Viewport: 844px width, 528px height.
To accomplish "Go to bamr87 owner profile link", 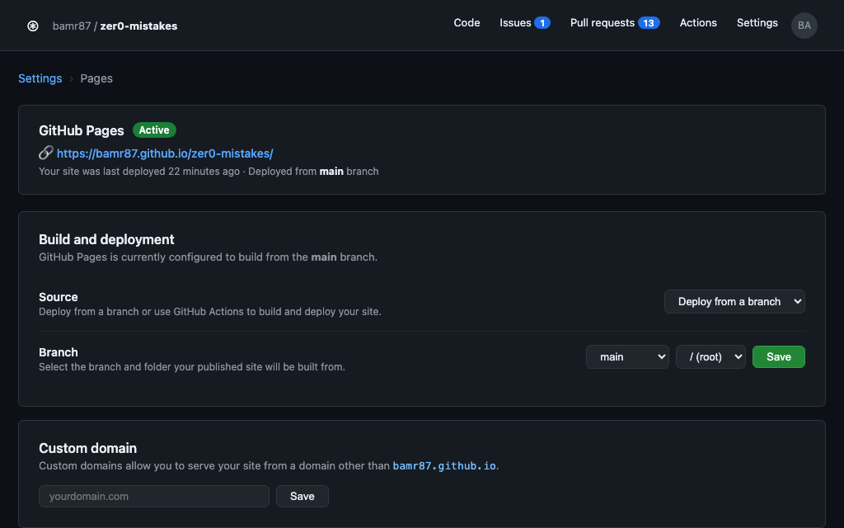I will click(x=72, y=26).
